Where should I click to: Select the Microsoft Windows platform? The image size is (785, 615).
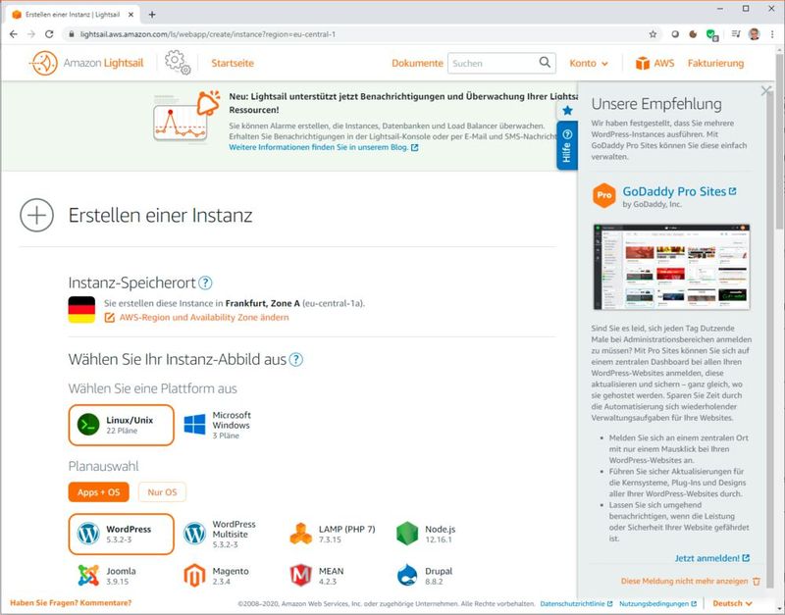pos(217,425)
